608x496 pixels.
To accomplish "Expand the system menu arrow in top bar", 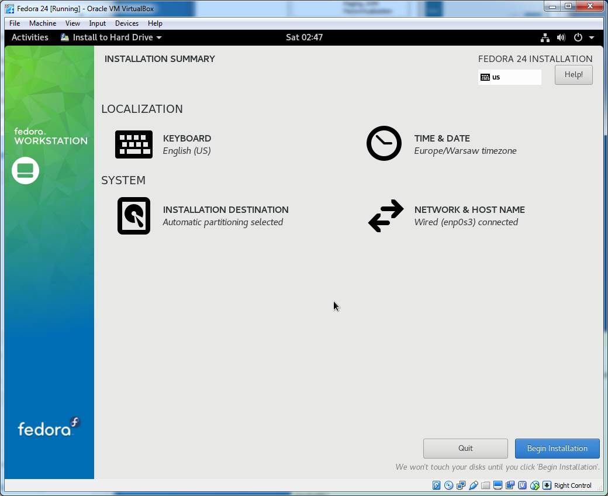I will [592, 37].
